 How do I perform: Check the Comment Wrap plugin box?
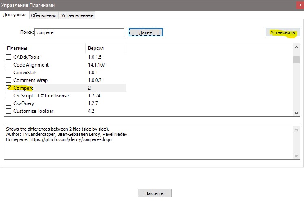(9, 80)
